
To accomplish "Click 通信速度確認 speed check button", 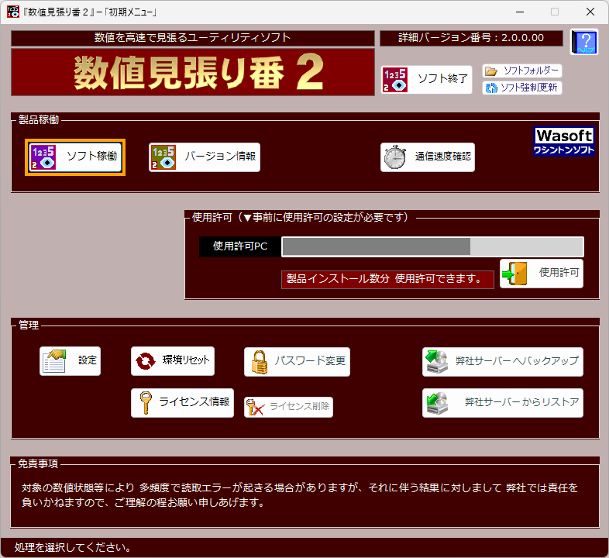I will 427,157.
